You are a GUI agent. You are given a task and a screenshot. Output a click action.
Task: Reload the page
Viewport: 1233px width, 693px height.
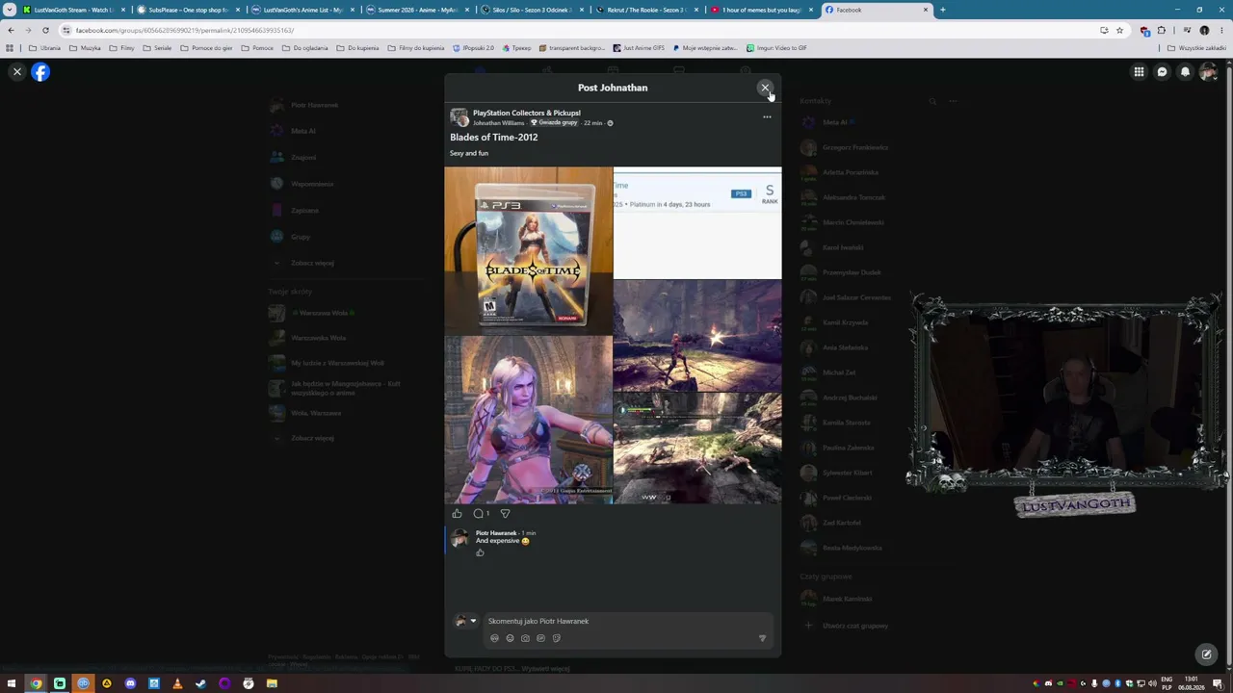(45, 30)
